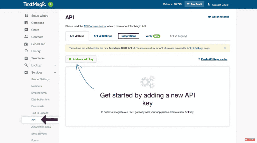Click the Contacts people icon
Viewport: 257px width, 143px height.
(x=26, y=37)
